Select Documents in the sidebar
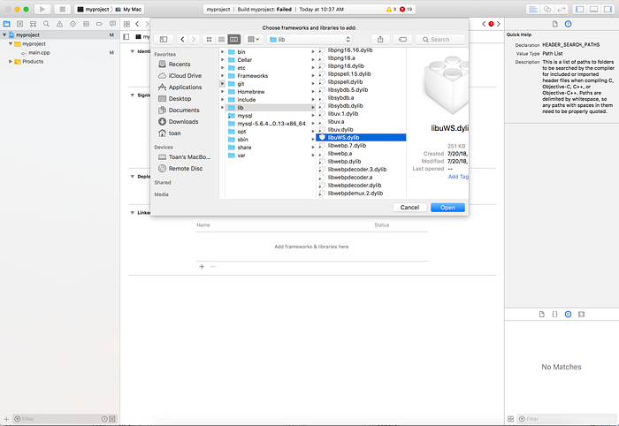The image size is (619, 426). point(186,110)
